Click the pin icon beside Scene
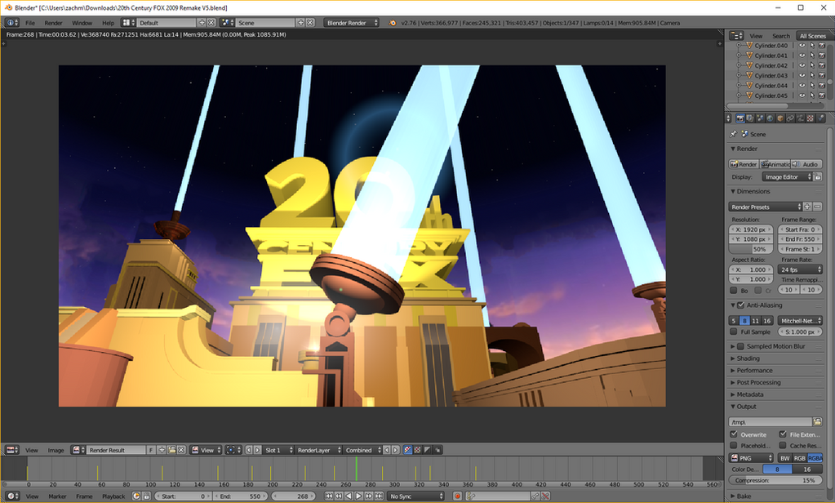Viewport: 835px width, 503px height. click(734, 134)
